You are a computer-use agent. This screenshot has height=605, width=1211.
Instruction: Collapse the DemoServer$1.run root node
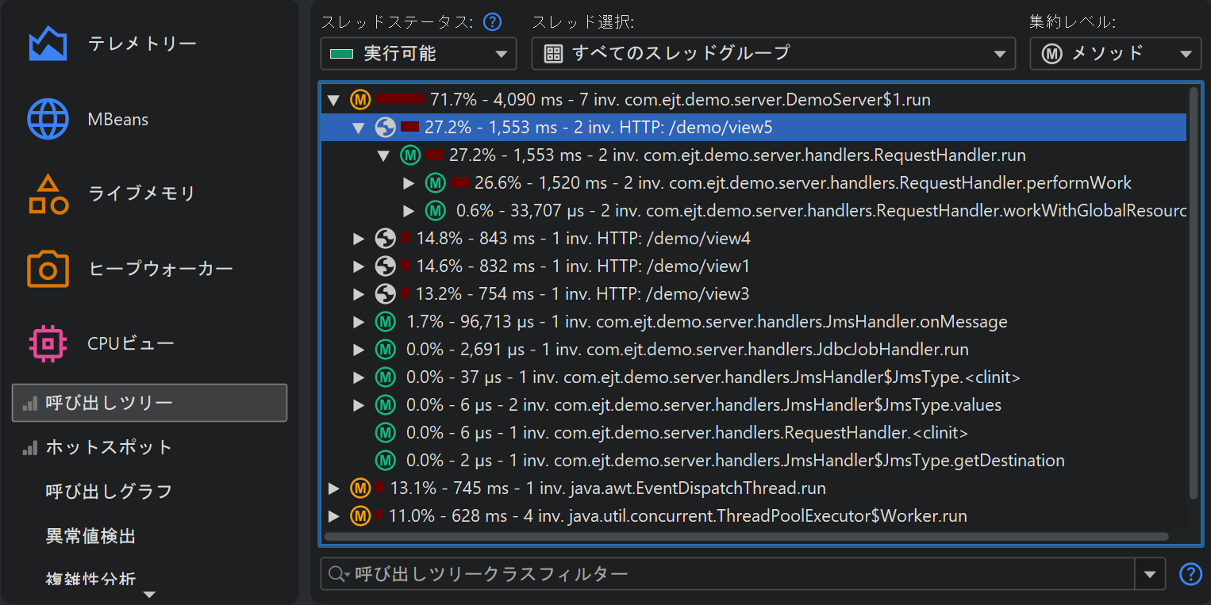(333, 101)
